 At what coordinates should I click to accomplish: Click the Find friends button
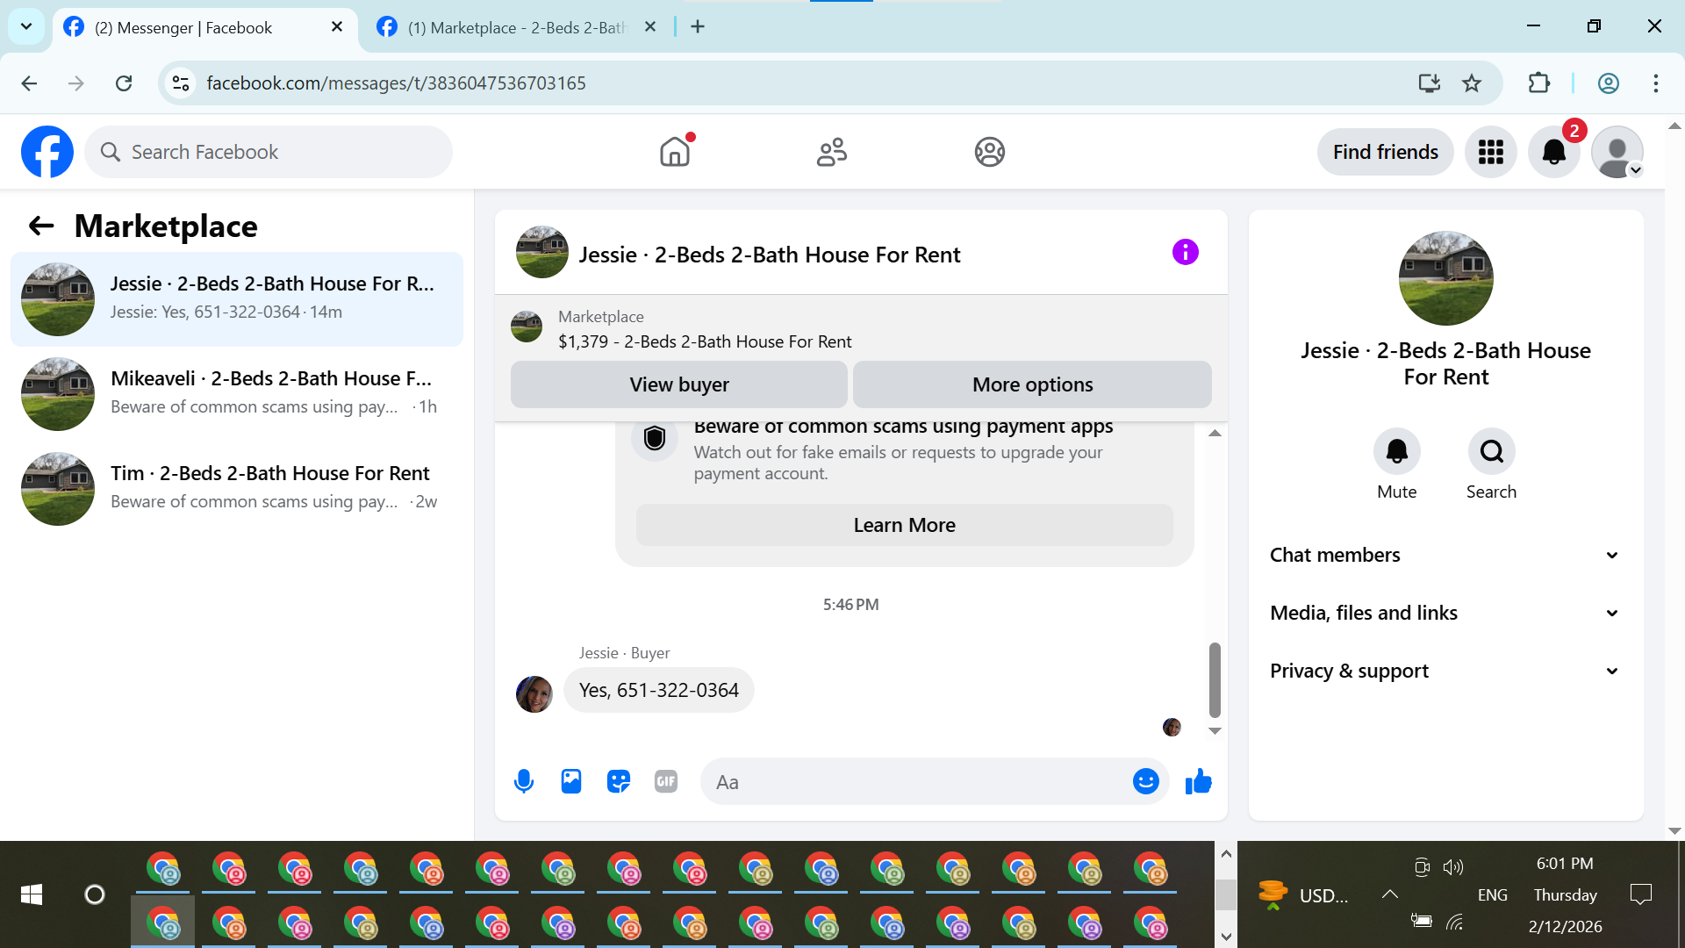(x=1386, y=152)
